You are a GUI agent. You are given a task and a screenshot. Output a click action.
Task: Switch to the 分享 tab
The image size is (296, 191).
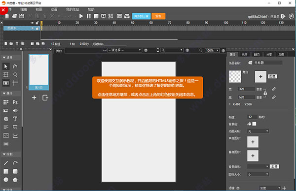269,55
